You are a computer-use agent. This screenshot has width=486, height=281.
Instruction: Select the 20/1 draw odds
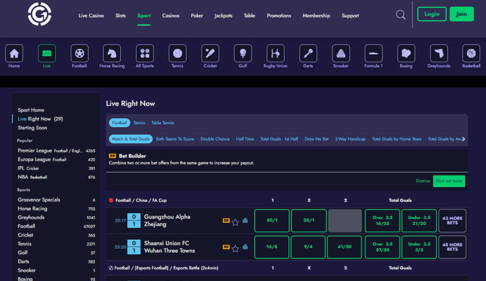(x=309, y=221)
